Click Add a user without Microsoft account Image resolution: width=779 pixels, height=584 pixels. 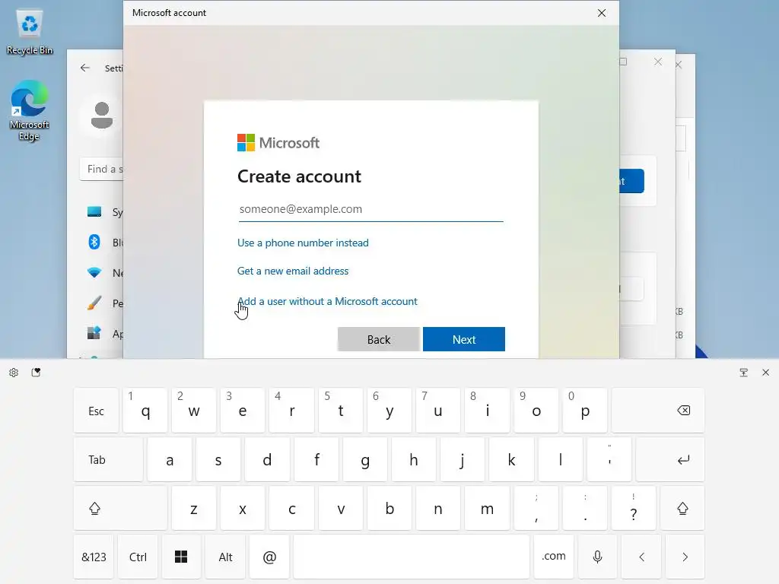tap(327, 301)
